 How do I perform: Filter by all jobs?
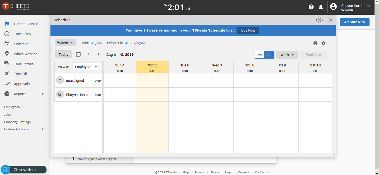(x=96, y=43)
